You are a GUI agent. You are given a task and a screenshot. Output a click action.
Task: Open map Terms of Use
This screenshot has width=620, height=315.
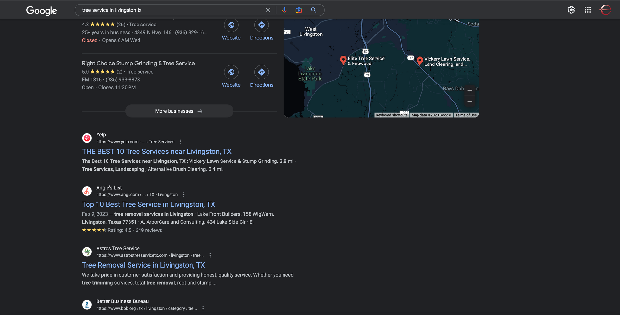pyautogui.click(x=466, y=115)
